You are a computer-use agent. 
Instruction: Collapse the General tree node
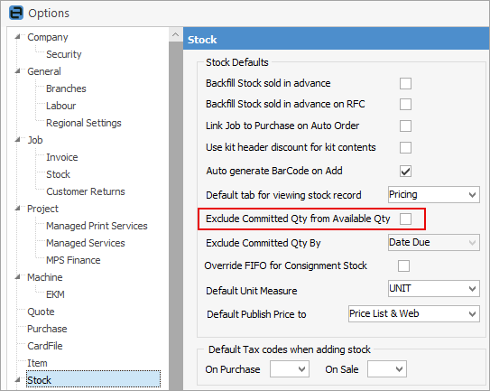18,71
